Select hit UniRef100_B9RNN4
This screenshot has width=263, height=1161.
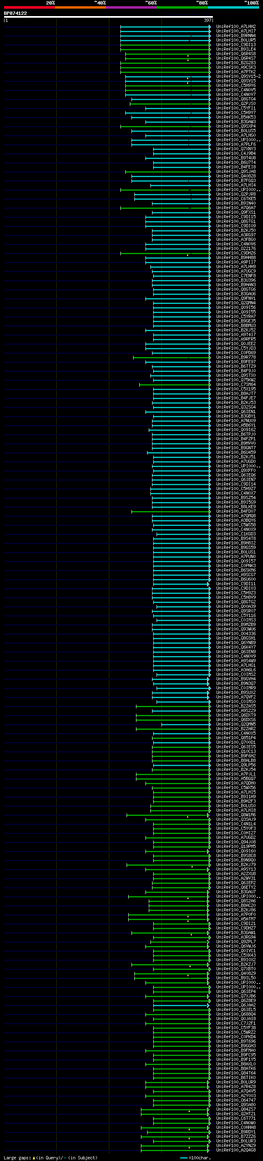coord(236,35)
